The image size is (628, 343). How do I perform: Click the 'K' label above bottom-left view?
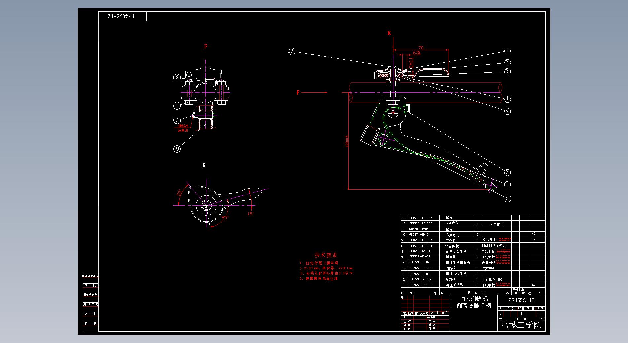[x=204, y=165]
